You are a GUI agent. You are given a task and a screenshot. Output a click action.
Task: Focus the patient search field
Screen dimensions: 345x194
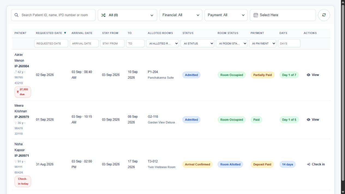click(53, 15)
